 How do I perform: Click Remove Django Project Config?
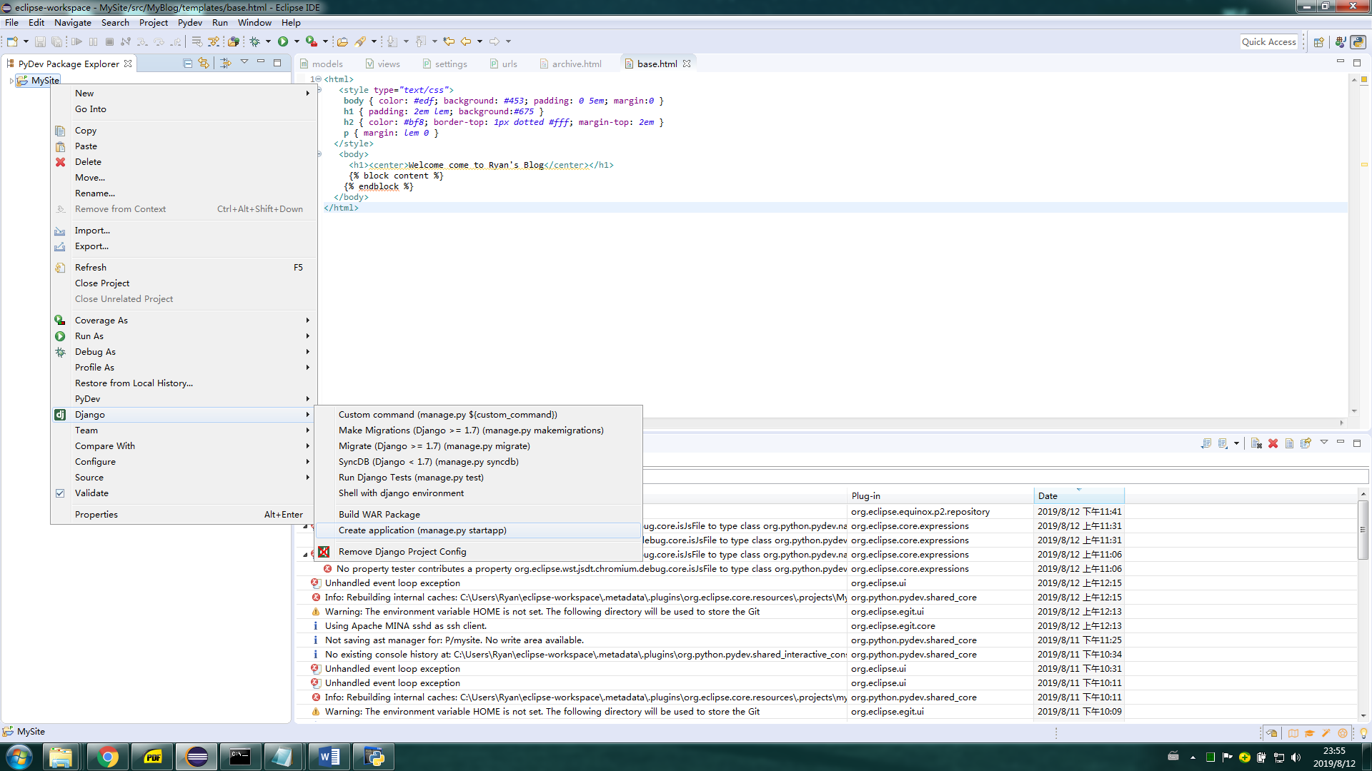(x=402, y=552)
